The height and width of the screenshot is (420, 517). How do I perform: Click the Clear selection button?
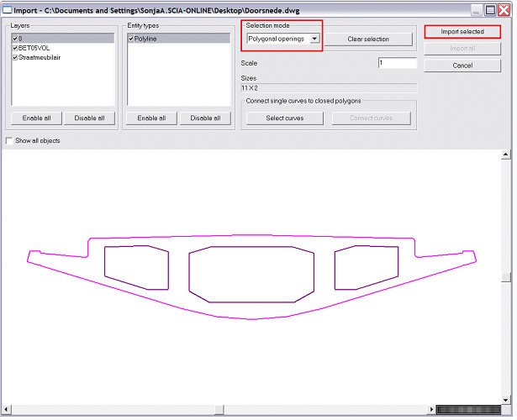coord(368,39)
